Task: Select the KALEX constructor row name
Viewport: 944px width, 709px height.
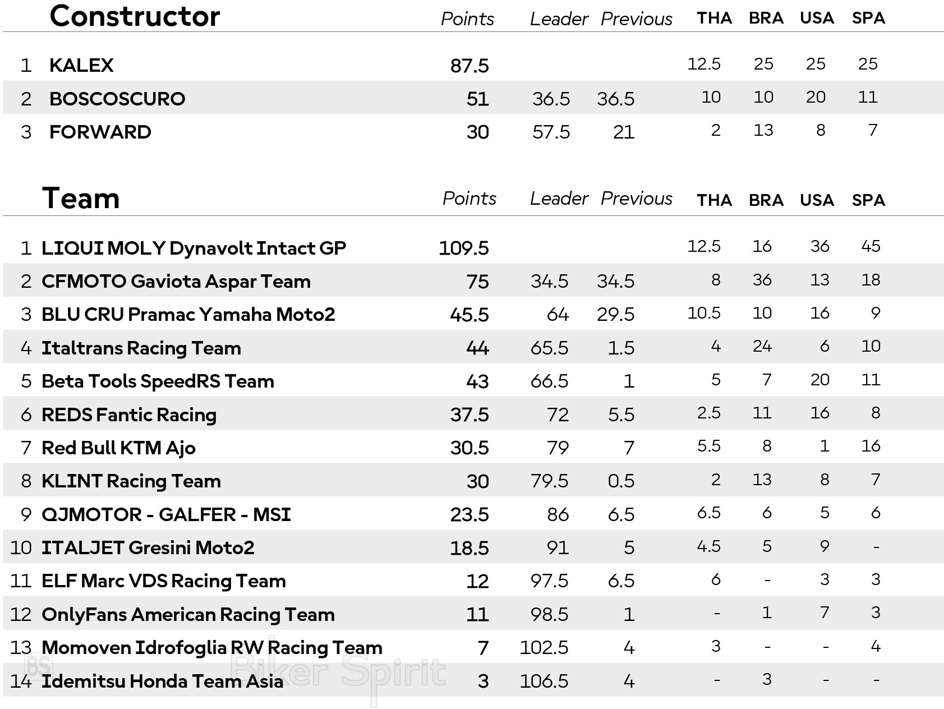Action: click(x=81, y=65)
